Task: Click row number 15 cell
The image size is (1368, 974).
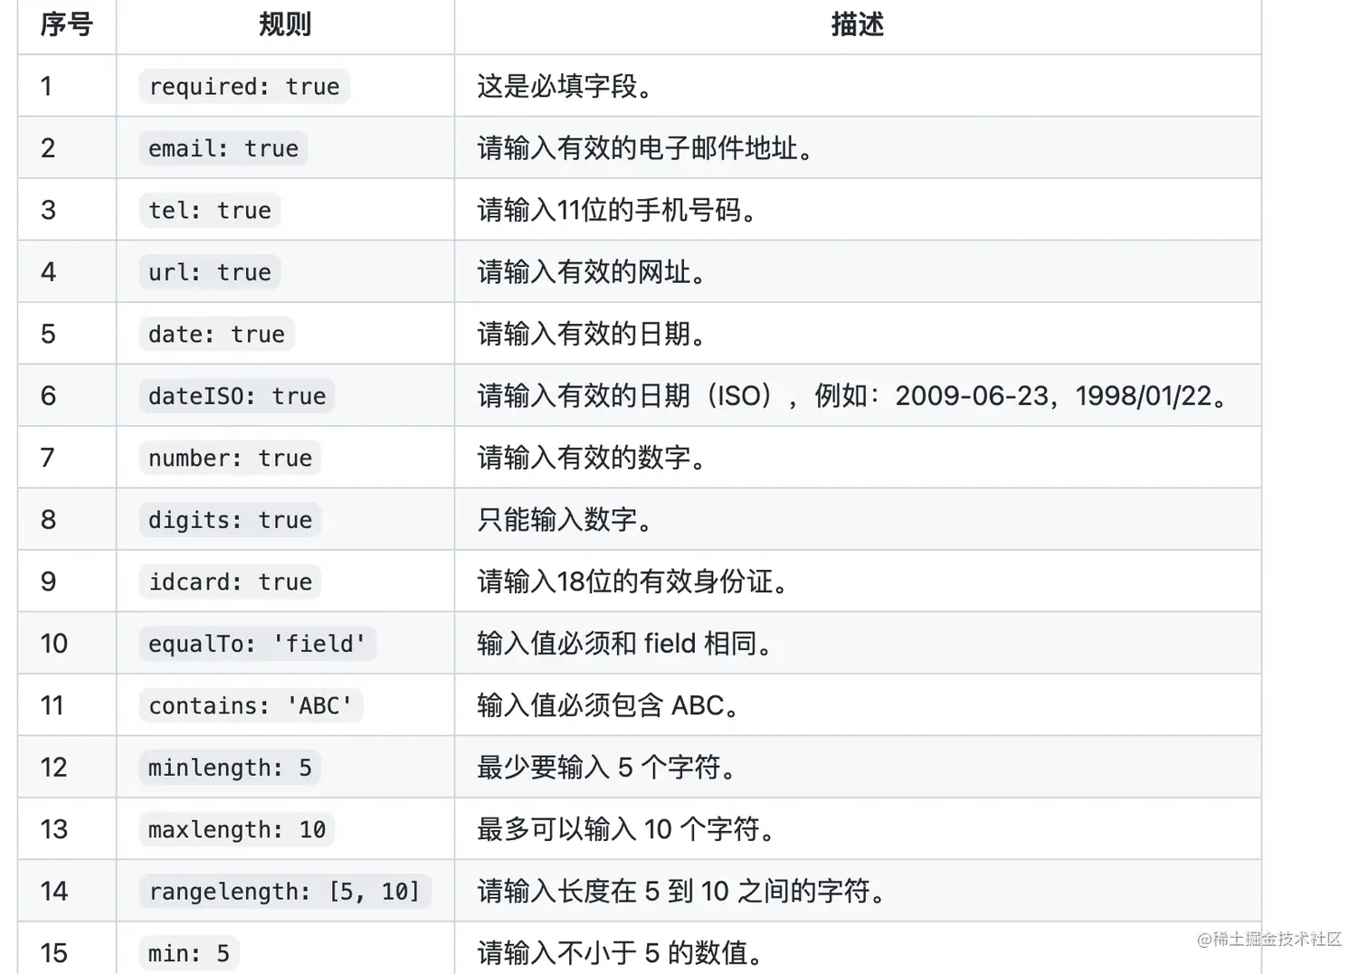Action: (67, 950)
